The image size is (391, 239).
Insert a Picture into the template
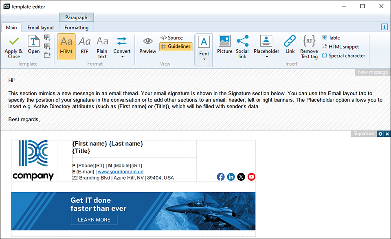pyautogui.click(x=224, y=46)
